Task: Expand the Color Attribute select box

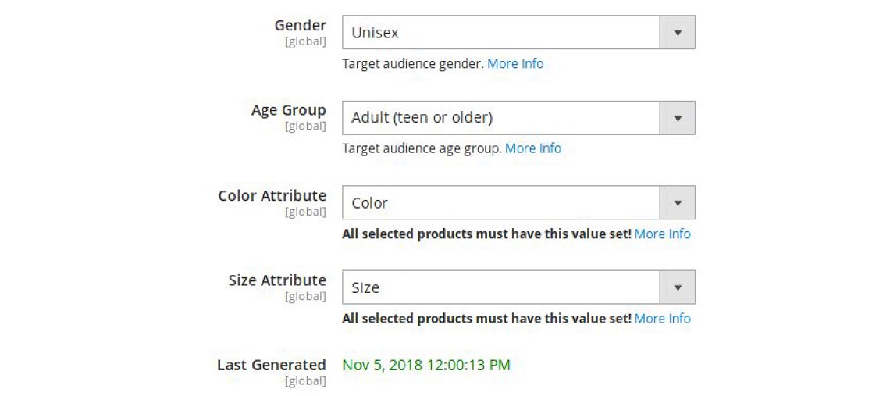Action: [x=501, y=203]
